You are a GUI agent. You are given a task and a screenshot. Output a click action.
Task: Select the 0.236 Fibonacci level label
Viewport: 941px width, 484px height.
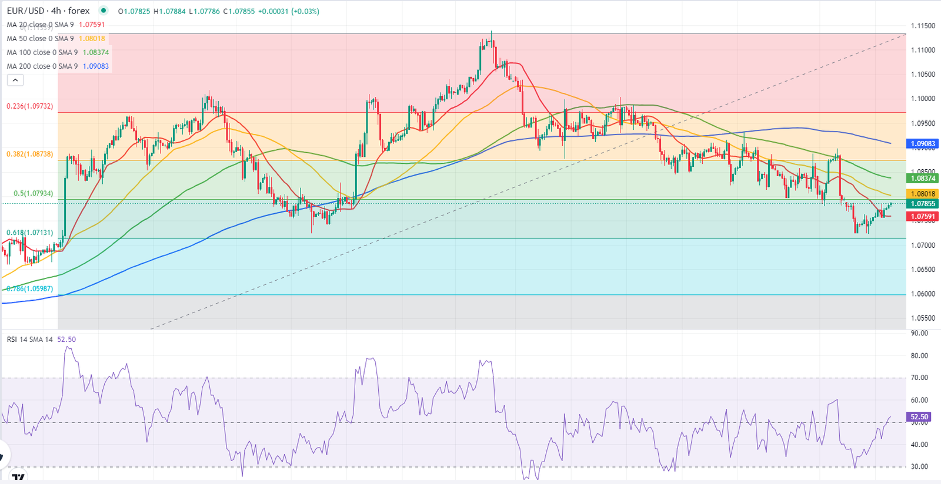29,106
